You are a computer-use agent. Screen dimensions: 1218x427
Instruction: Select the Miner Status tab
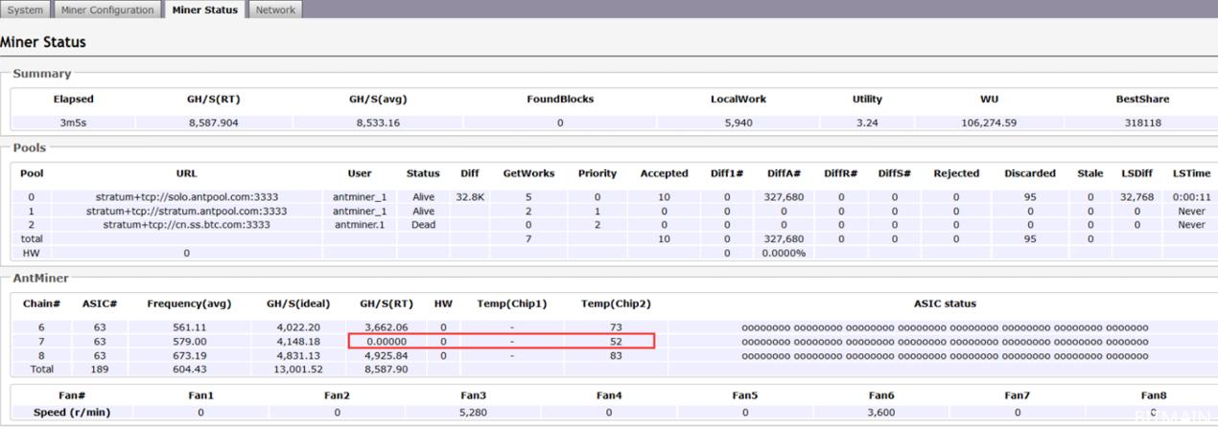click(x=205, y=10)
